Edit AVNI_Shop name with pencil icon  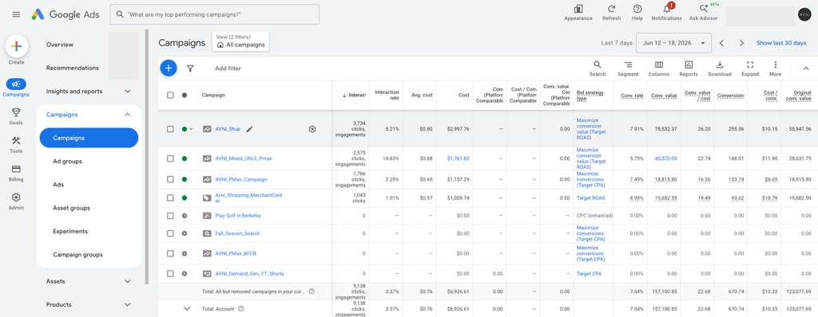click(249, 129)
